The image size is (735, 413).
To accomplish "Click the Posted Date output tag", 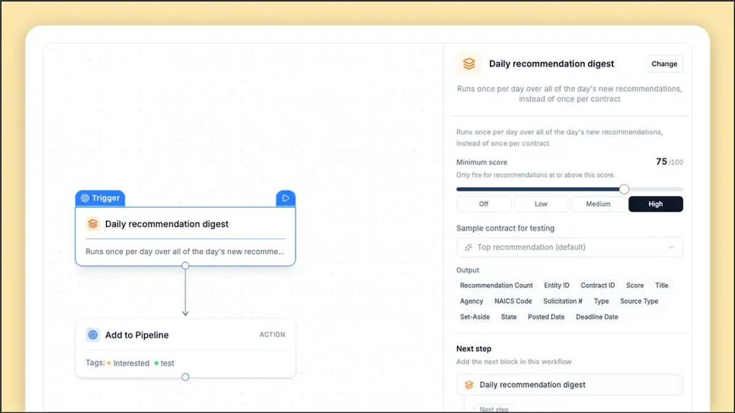I will click(x=546, y=317).
